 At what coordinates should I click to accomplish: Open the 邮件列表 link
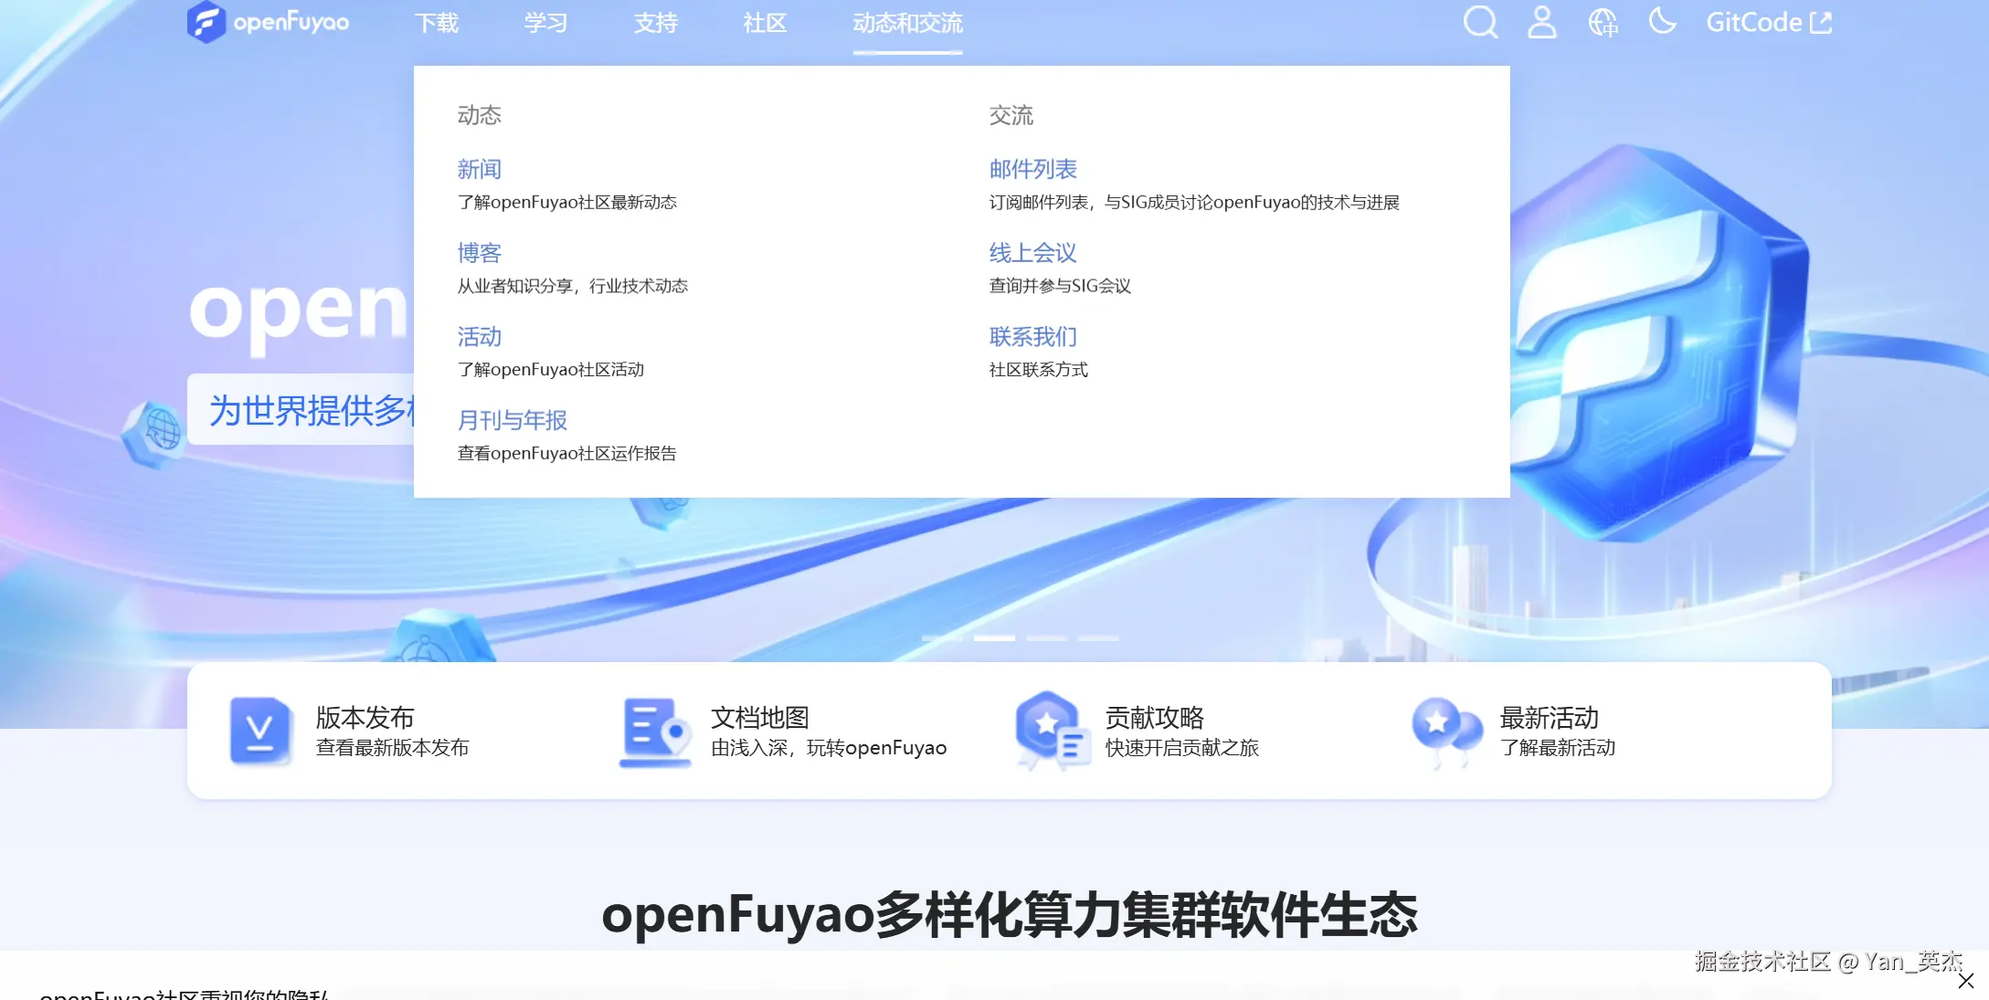(x=1032, y=169)
